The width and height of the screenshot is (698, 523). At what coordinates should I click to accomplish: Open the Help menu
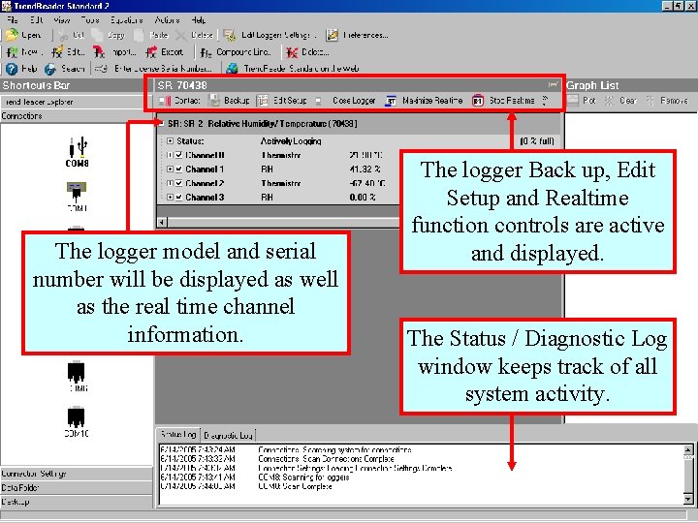click(x=198, y=20)
